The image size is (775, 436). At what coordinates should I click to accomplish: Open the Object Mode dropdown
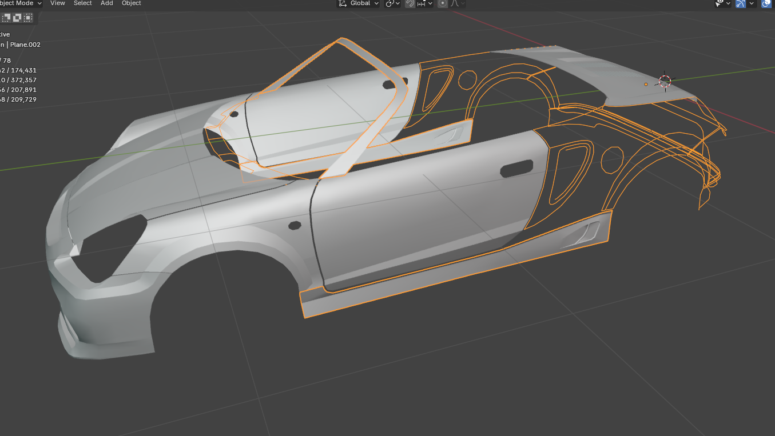click(x=21, y=3)
